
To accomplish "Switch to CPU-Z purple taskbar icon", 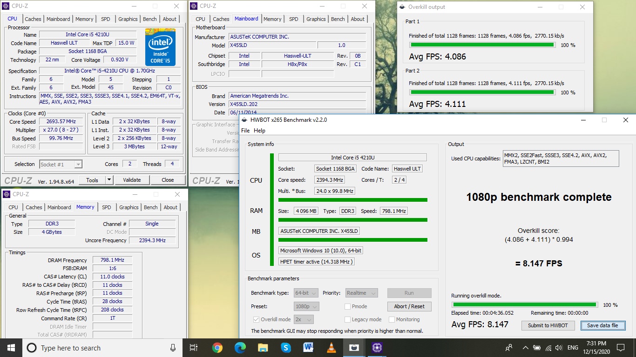I will [377, 348].
